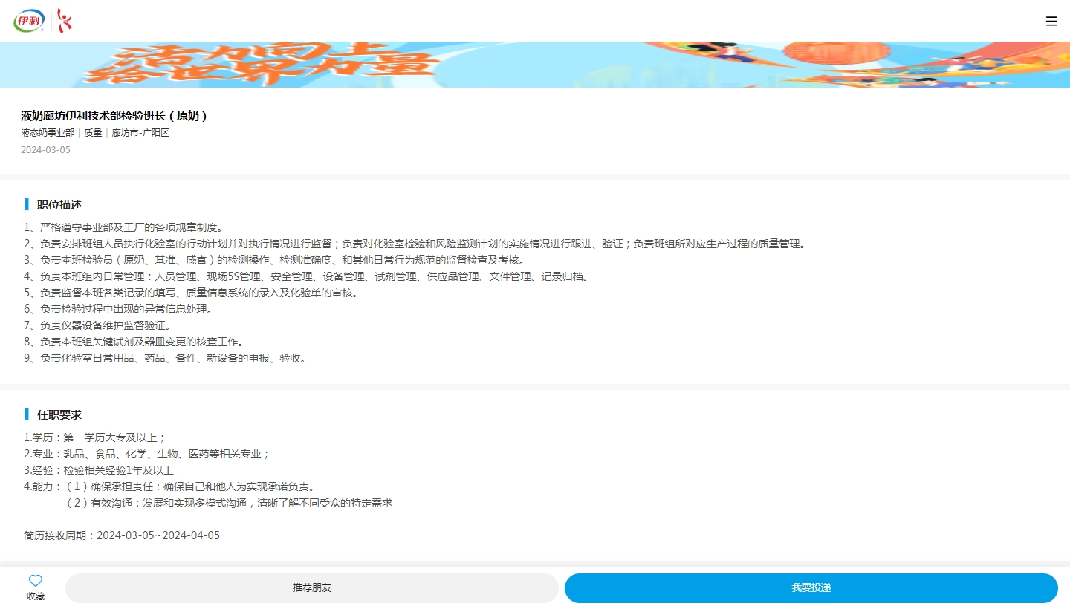
Task: Open the hamburger menu
Action: (1051, 22)
